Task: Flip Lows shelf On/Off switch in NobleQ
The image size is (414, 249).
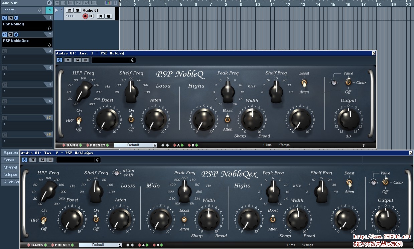Action: 131,120
